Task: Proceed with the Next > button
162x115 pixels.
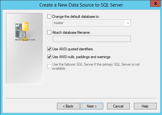Action: (92, 106)
